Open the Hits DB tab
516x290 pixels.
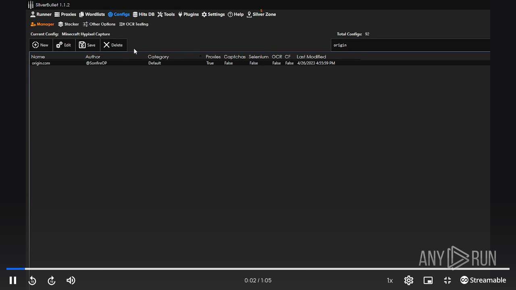144,14
